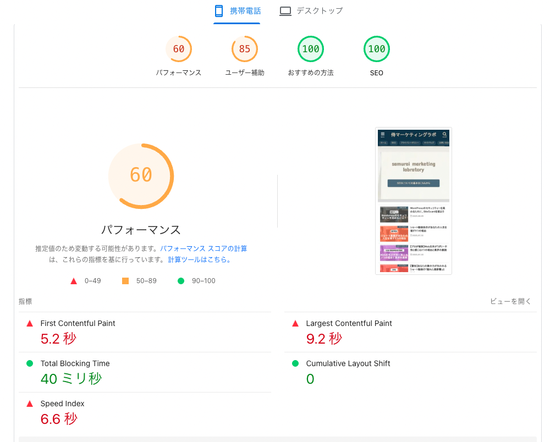Viewport: 550px width, 442px height.
Task: Click the Cumulative Layout Shift value 0
Action: pos(310,379)
